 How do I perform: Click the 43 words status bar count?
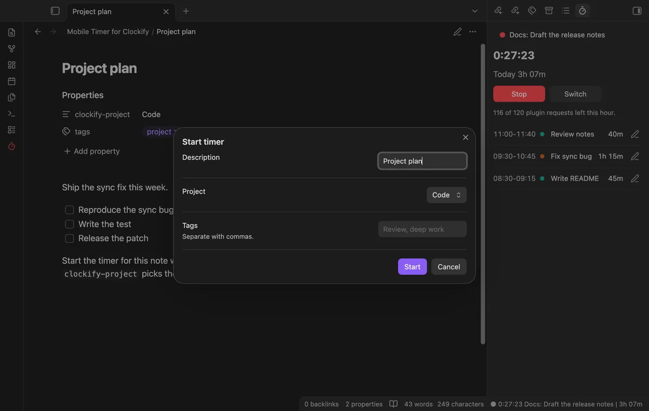[x=419, y=404]
